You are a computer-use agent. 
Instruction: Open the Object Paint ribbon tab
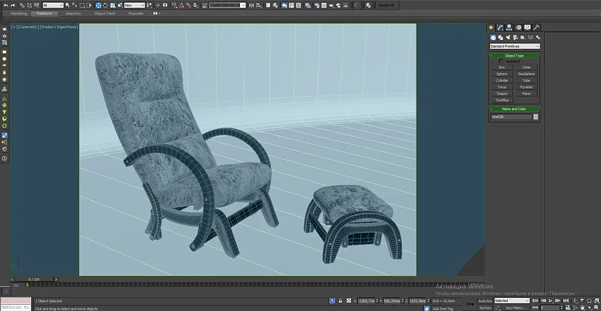click(x=104, y=13)
